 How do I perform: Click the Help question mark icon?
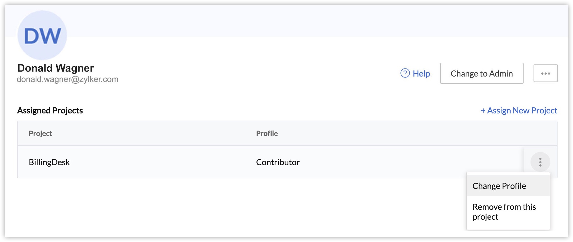(405, 73)
